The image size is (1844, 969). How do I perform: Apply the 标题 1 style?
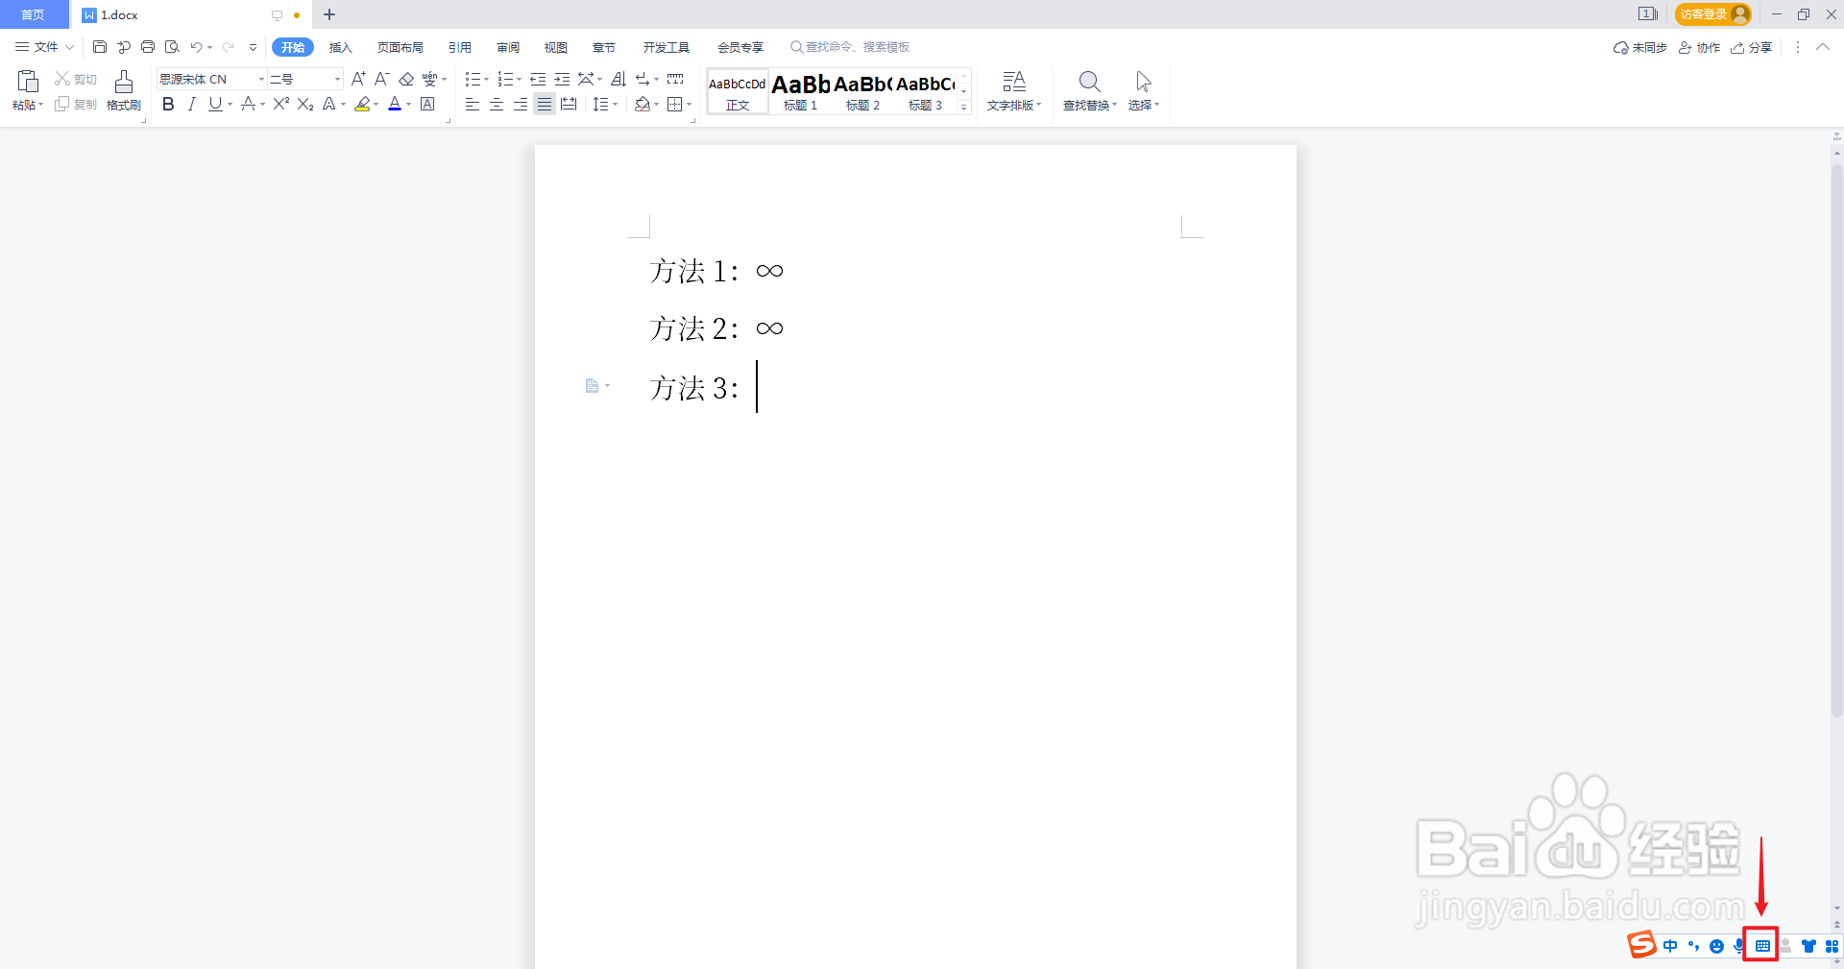point(800,92)
